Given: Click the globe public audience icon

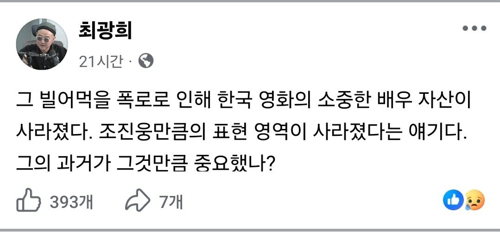Looking at the screenshot, I should tap(146, 61).
